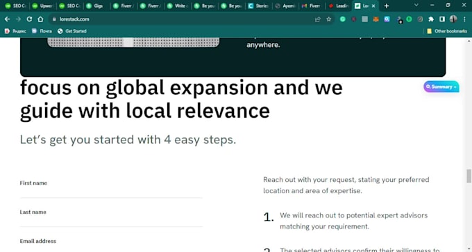Click the browser forward arrow
Viewport: 472px width, 252px height.
[18, 19]
